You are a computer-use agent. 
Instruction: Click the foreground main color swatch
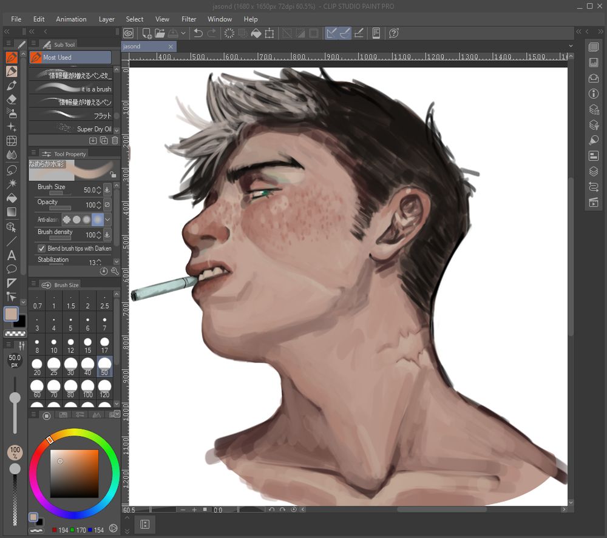click(x=11, y=314)
